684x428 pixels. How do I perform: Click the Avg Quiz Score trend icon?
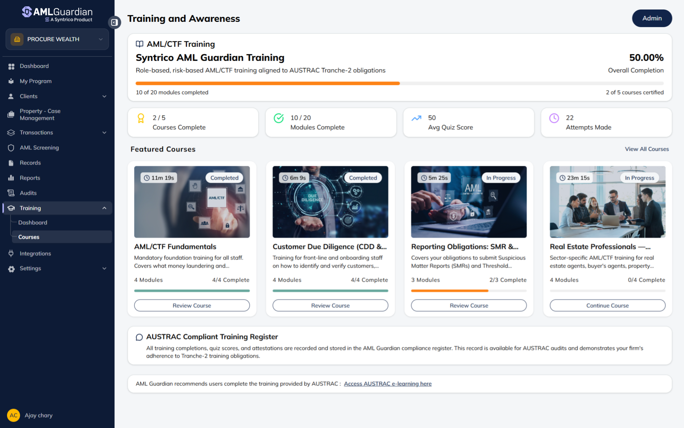[x=416, y=118]
